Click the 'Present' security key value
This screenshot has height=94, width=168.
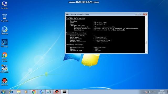pos(98,51)
